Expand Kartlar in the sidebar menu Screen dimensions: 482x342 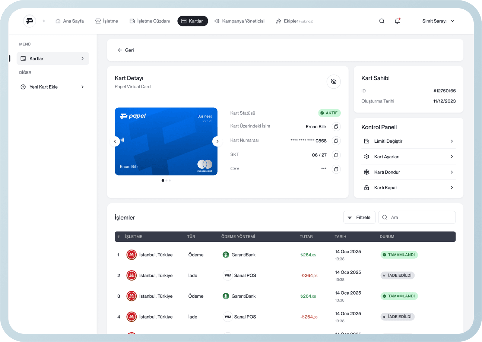click(x=53, y=58)
